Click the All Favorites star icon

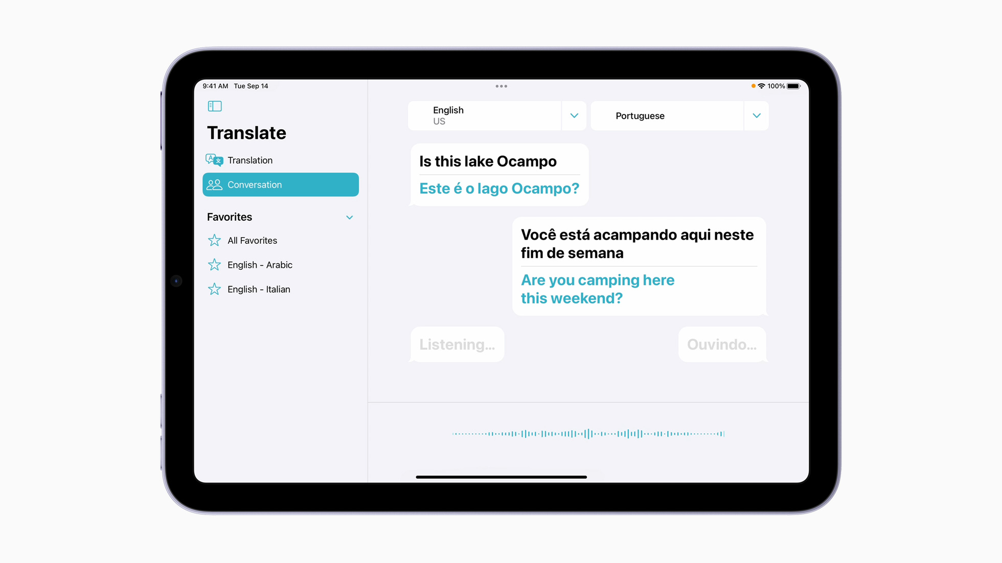[215, 240]
